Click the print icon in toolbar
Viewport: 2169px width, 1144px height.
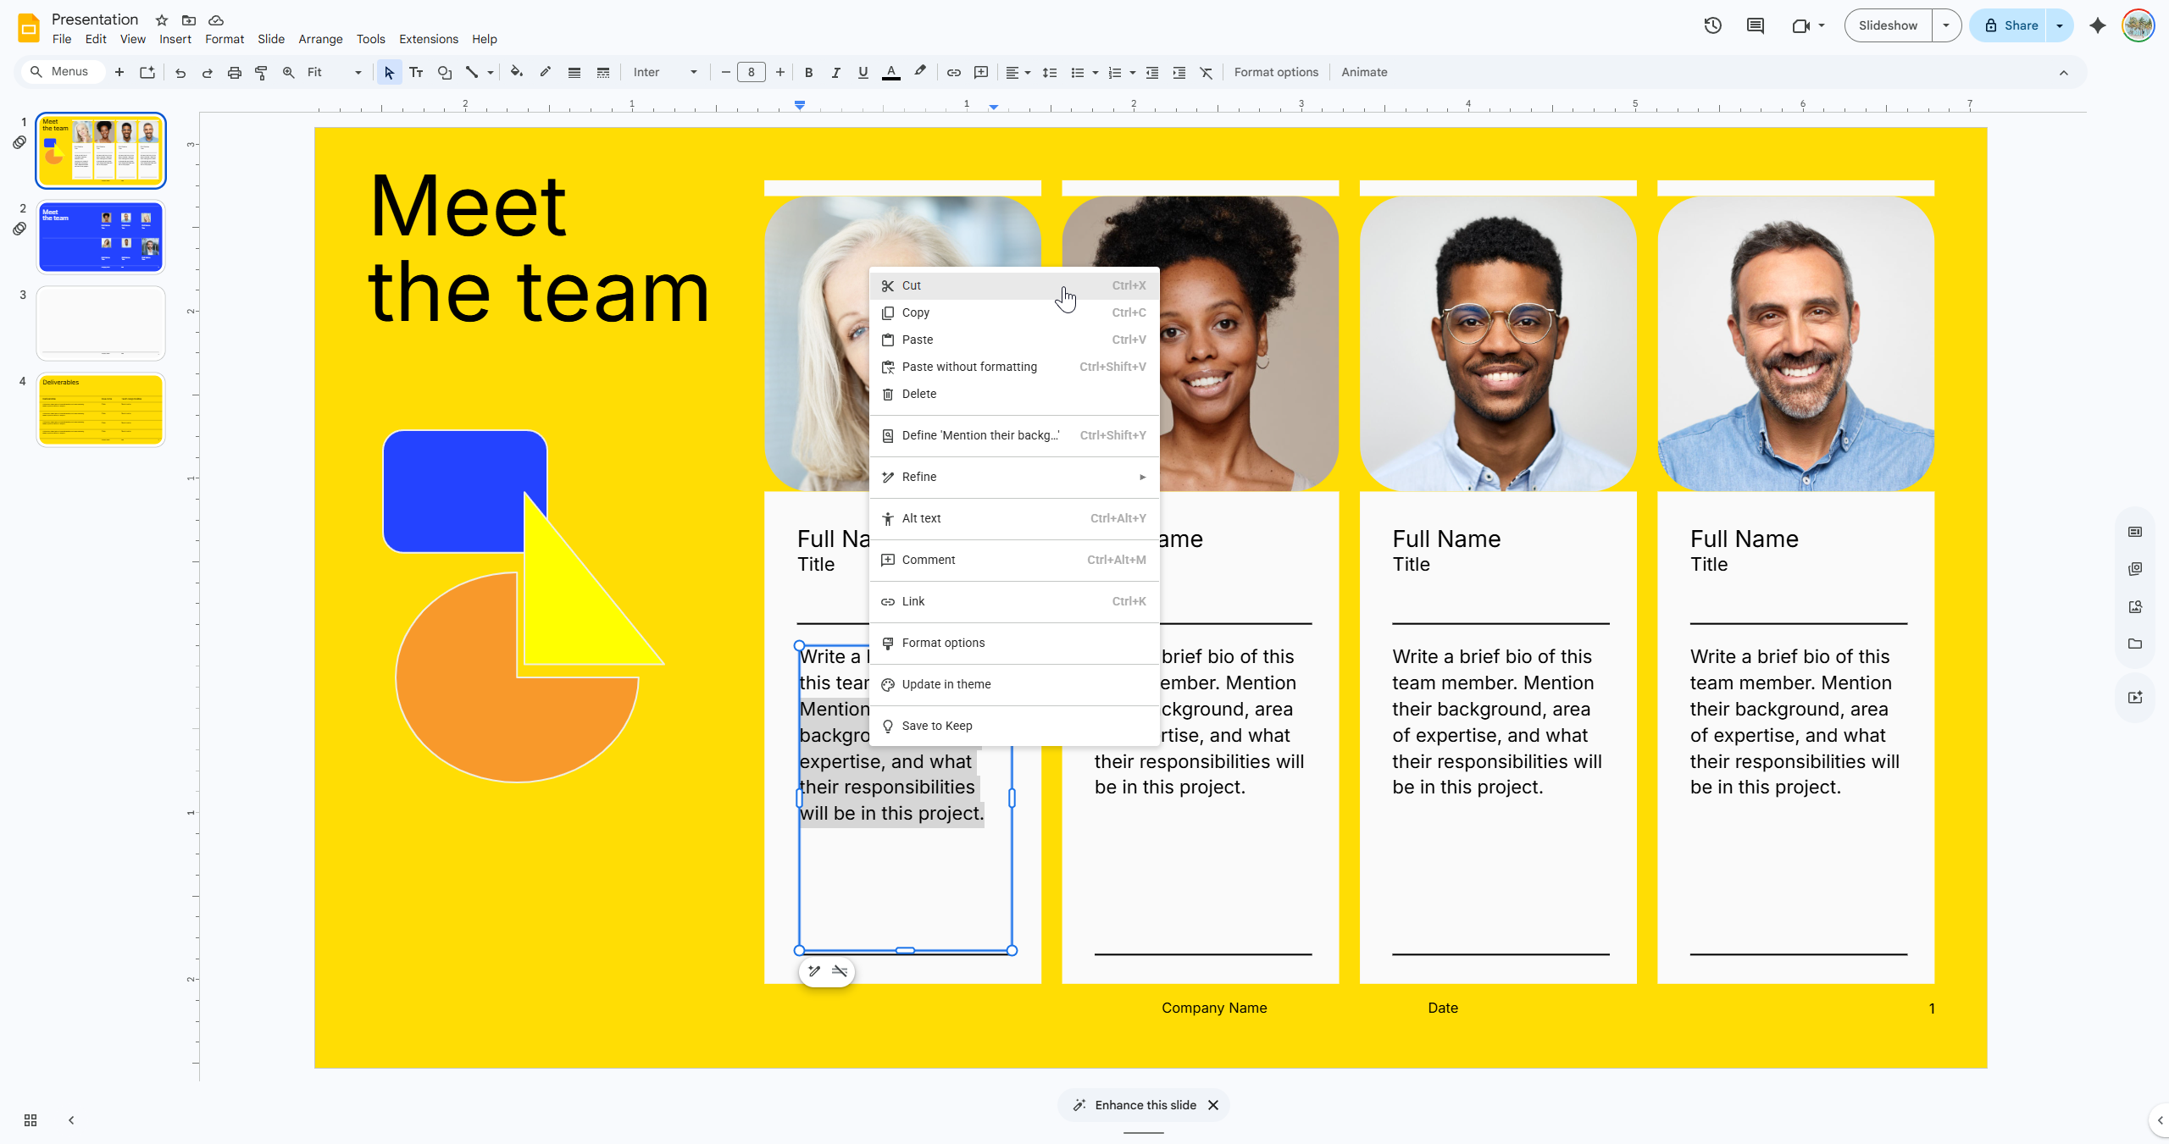235,73
